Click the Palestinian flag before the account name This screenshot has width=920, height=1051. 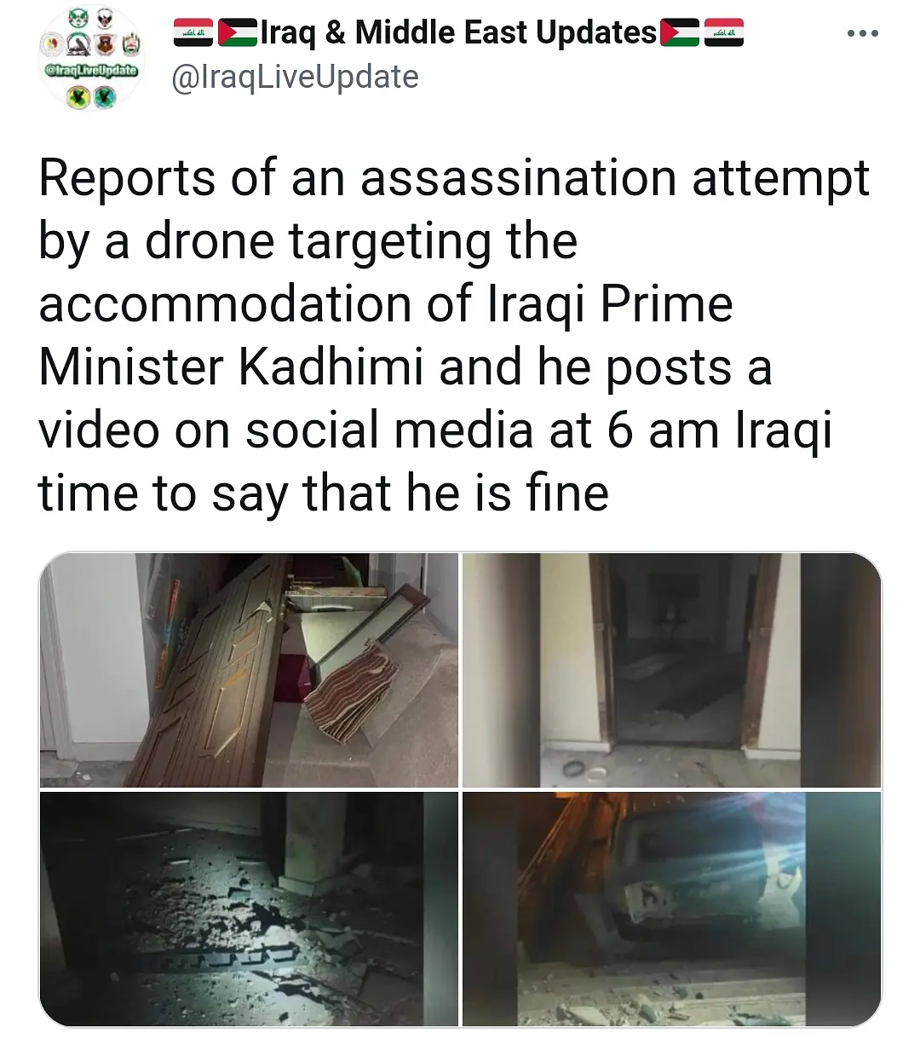point(238,32)
